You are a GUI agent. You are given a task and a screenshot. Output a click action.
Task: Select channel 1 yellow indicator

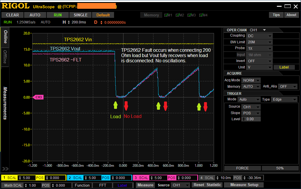click(4, 178)
